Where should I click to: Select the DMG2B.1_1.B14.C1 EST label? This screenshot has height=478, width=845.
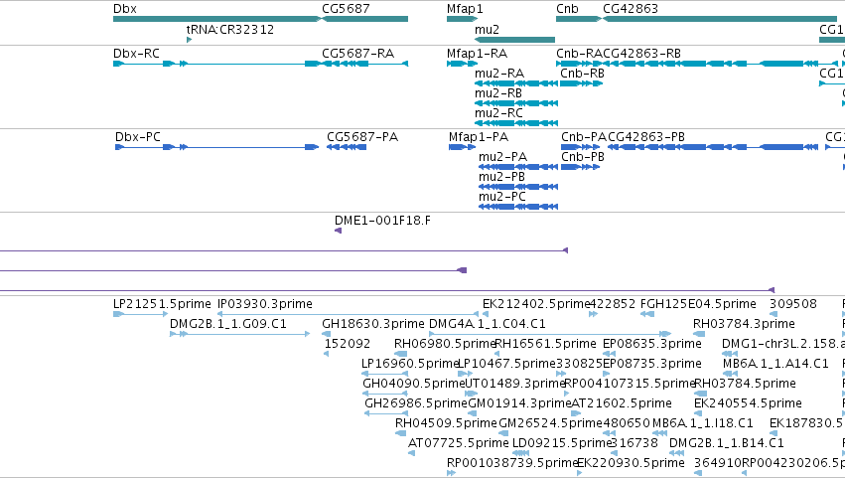(727, 444)
